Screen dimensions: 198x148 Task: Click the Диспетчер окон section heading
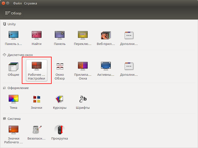[x=20, y=55]
